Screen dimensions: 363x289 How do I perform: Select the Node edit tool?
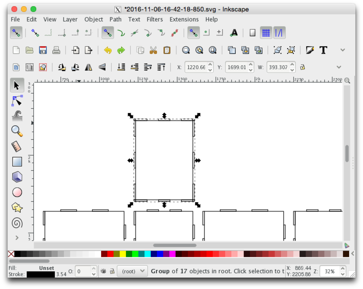[17, 101]
